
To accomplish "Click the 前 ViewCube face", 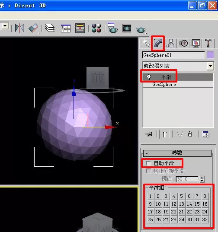I will click(x=97, y=78).
